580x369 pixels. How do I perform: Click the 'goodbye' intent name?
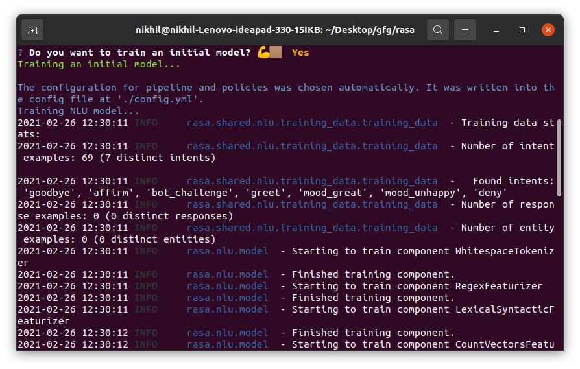pos(49,193)
